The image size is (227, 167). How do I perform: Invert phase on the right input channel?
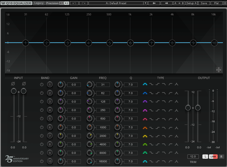pos(24,84)
